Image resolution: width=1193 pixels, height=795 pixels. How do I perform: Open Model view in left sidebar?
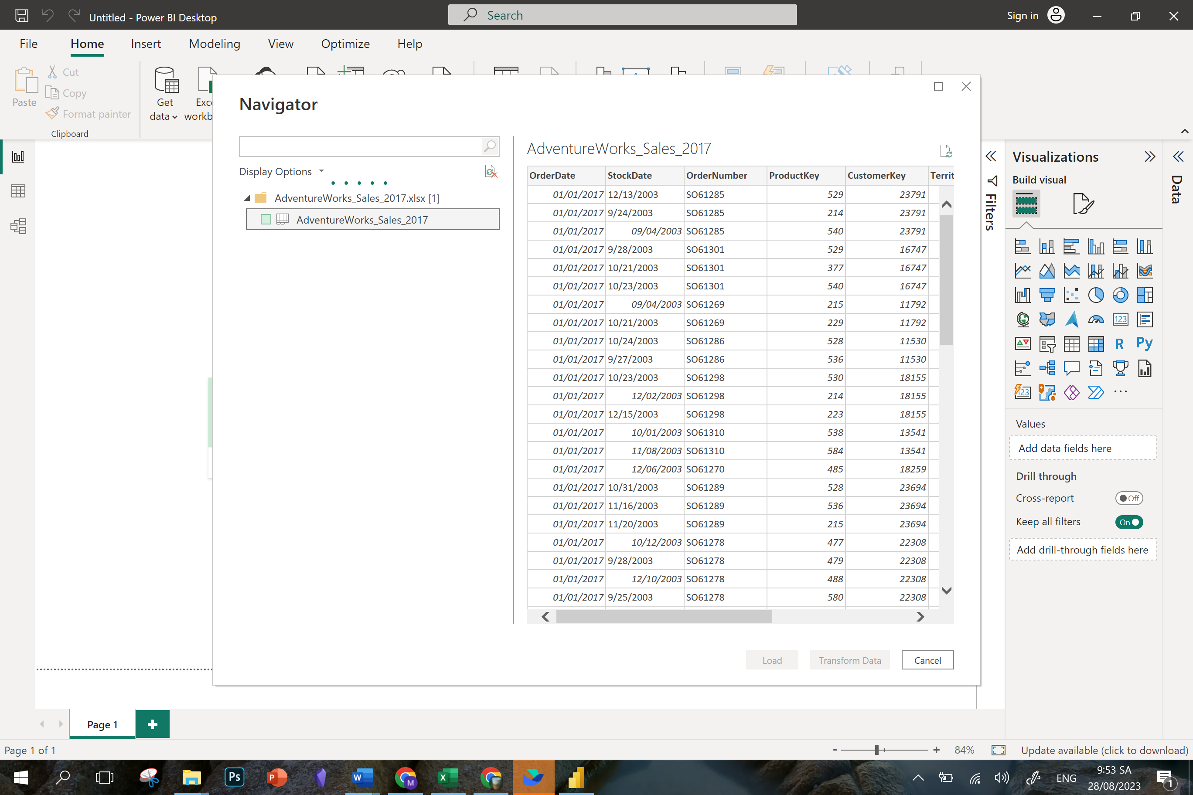click(x=18, y=226)
